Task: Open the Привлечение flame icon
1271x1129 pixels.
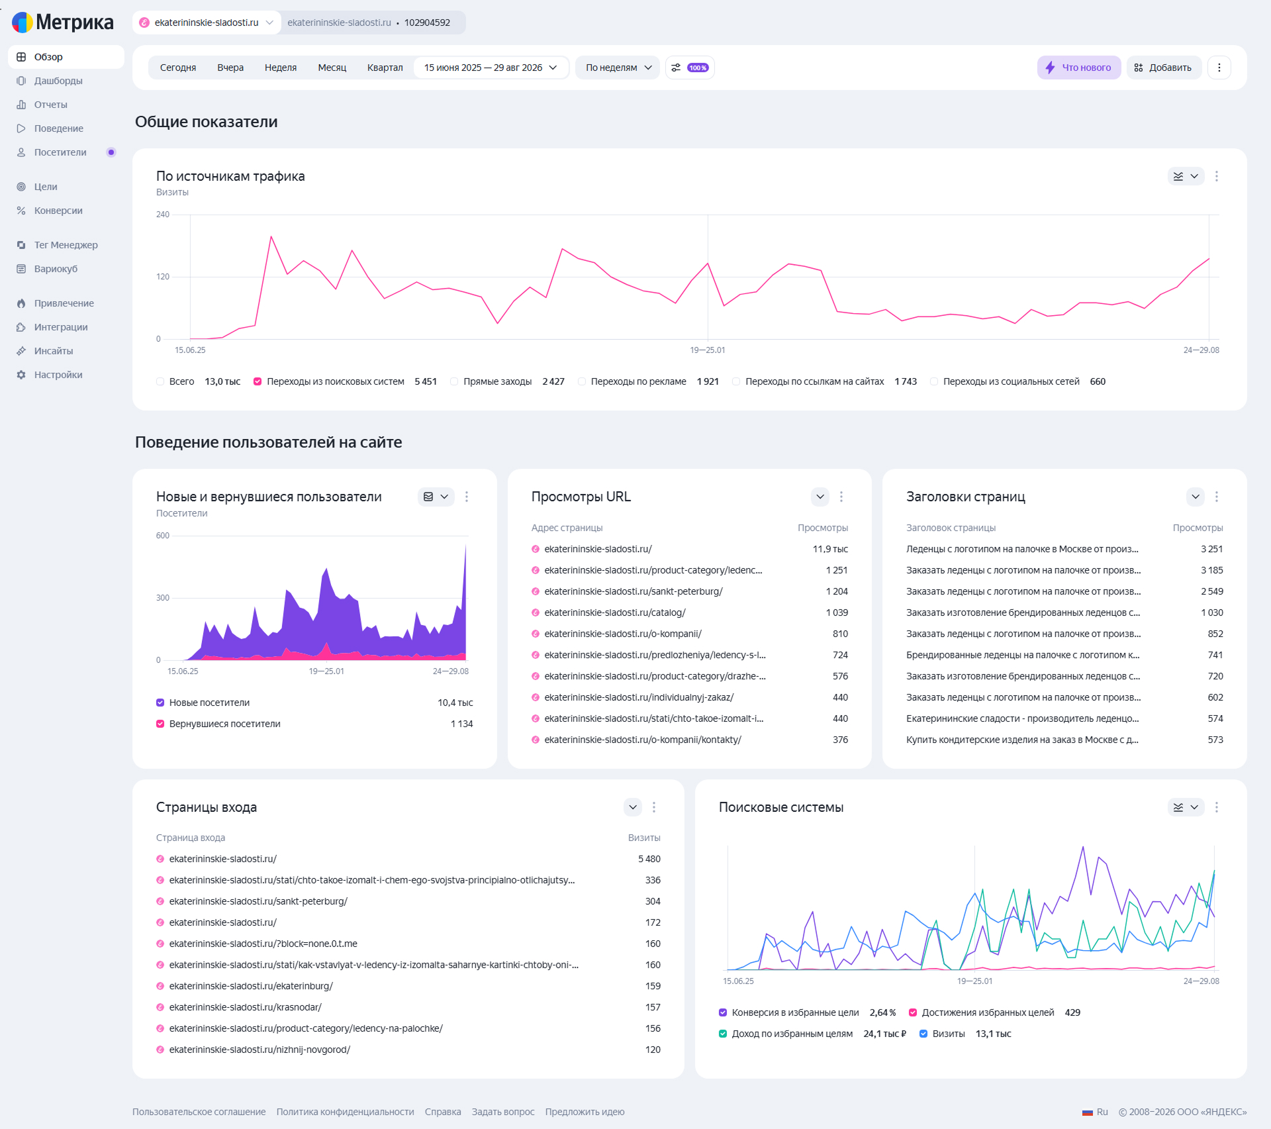Action: 21,303
